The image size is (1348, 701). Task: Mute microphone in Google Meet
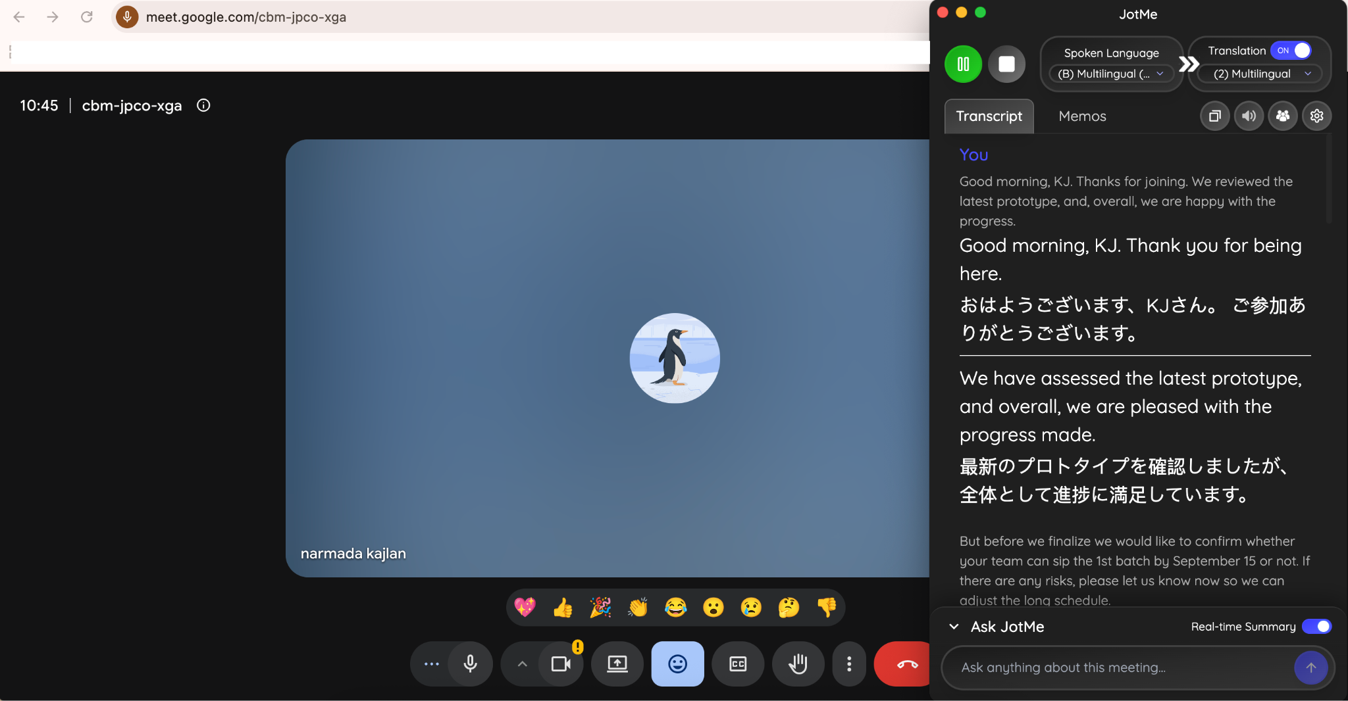click(470, 664)
